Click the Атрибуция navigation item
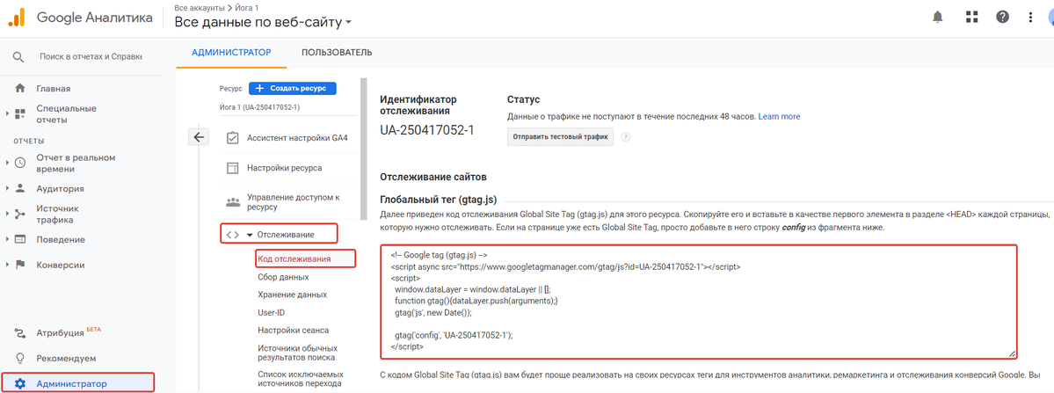1054x393 pixels. [x=61, y=333]
